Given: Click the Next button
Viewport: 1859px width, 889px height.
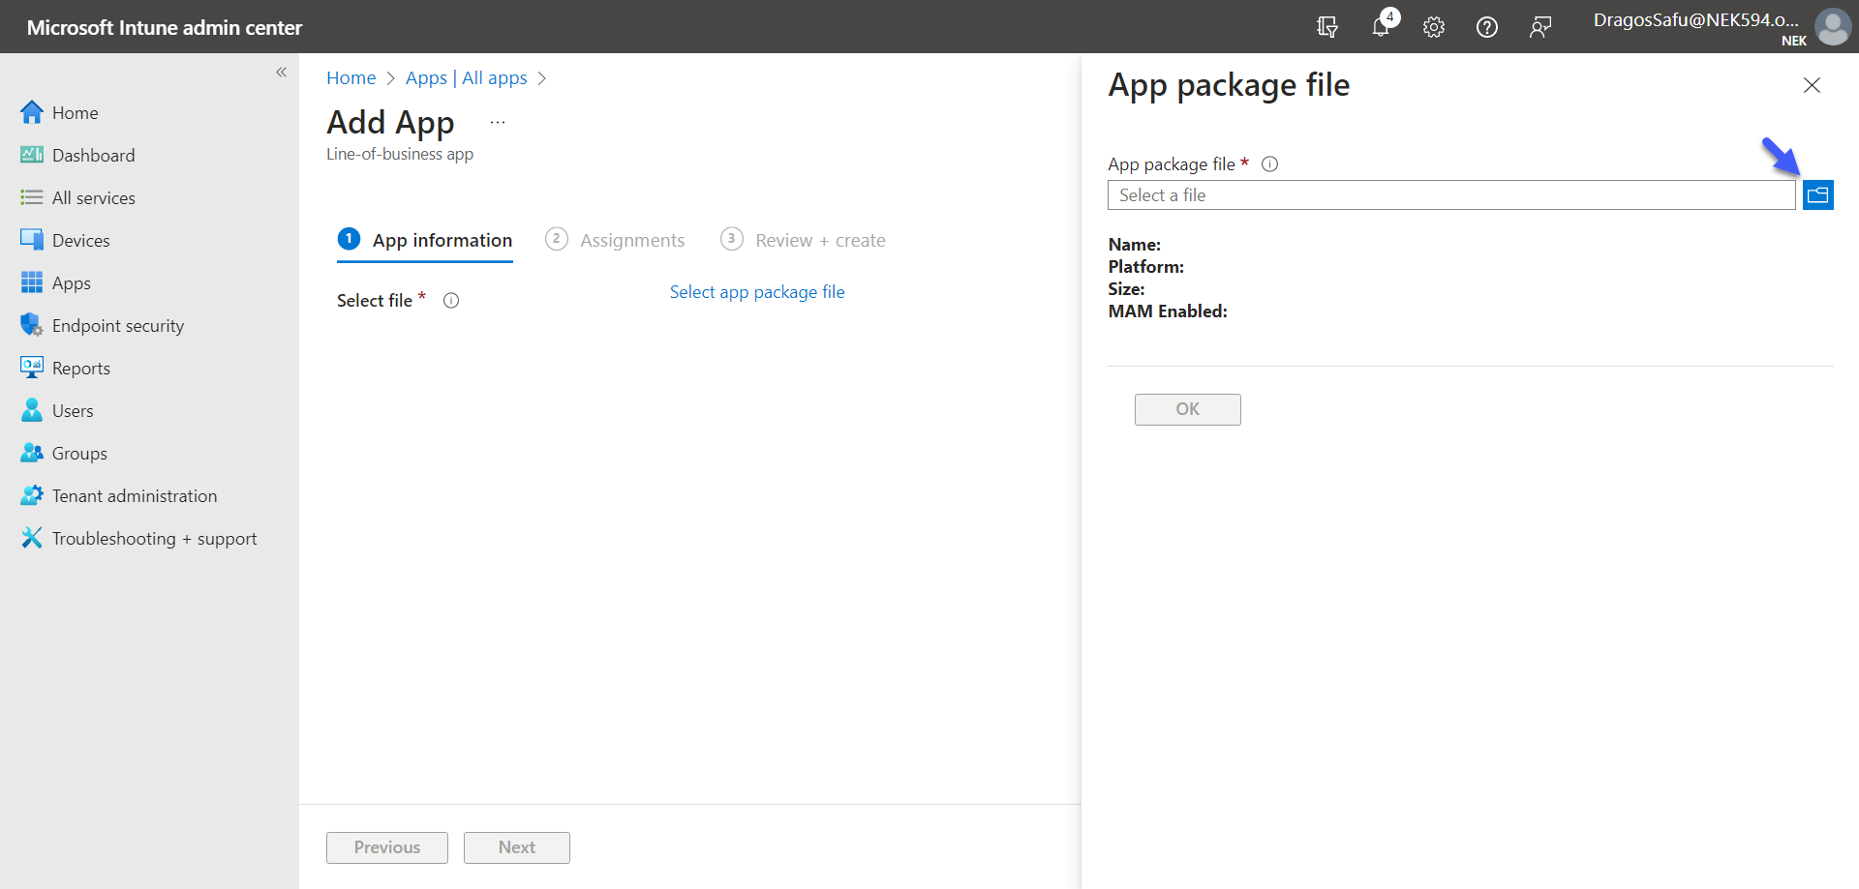Looking at the screenshot, I should click(x=517, y=847).
